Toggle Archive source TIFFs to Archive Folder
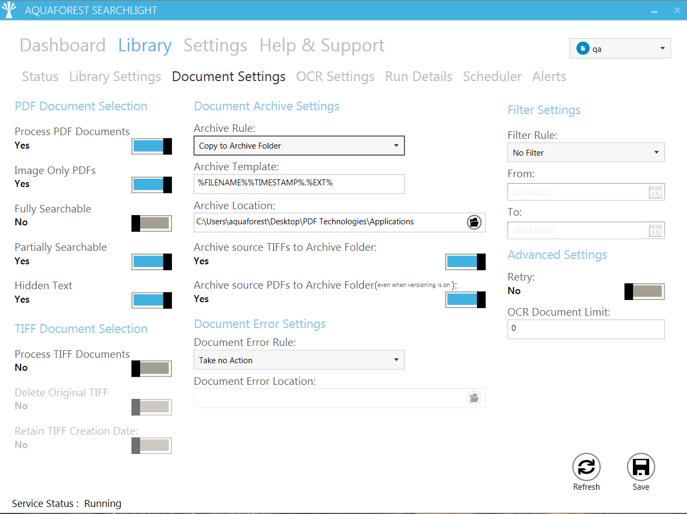The height and width of the screenshot is (514, 687). pos(466,262)
